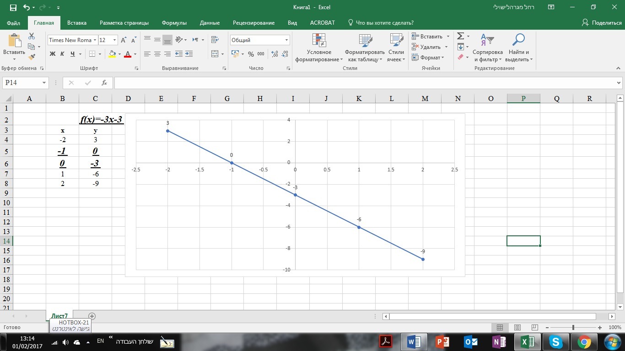625x351 pixels.
Task: Open the number format Общий dropdown
Action: 287,40
